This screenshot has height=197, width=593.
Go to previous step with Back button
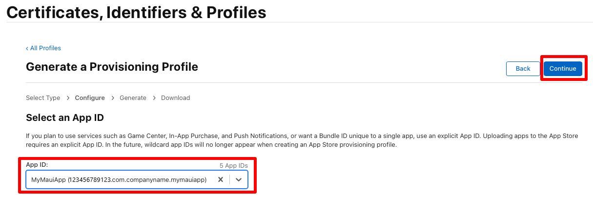523,69
